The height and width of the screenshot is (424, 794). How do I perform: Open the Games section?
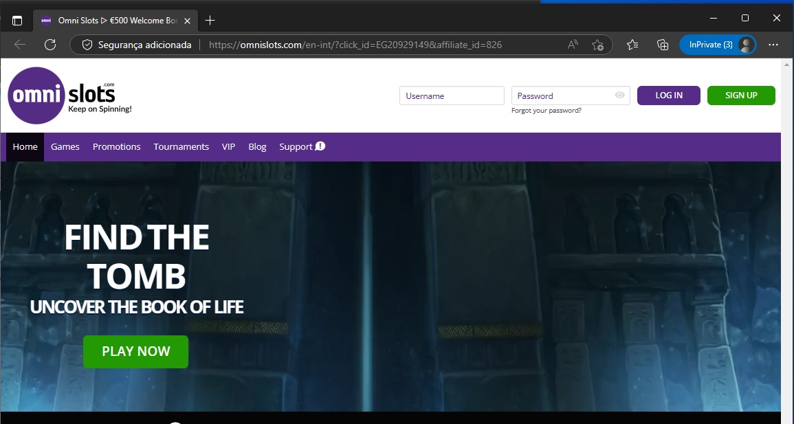click(x=65, y=146)
